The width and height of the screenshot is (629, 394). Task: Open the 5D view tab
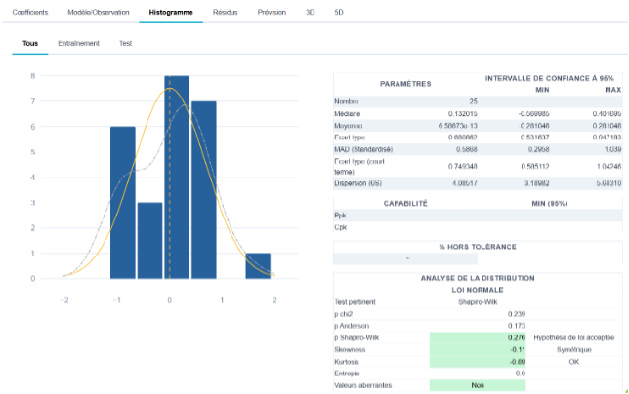click(339, 12)
